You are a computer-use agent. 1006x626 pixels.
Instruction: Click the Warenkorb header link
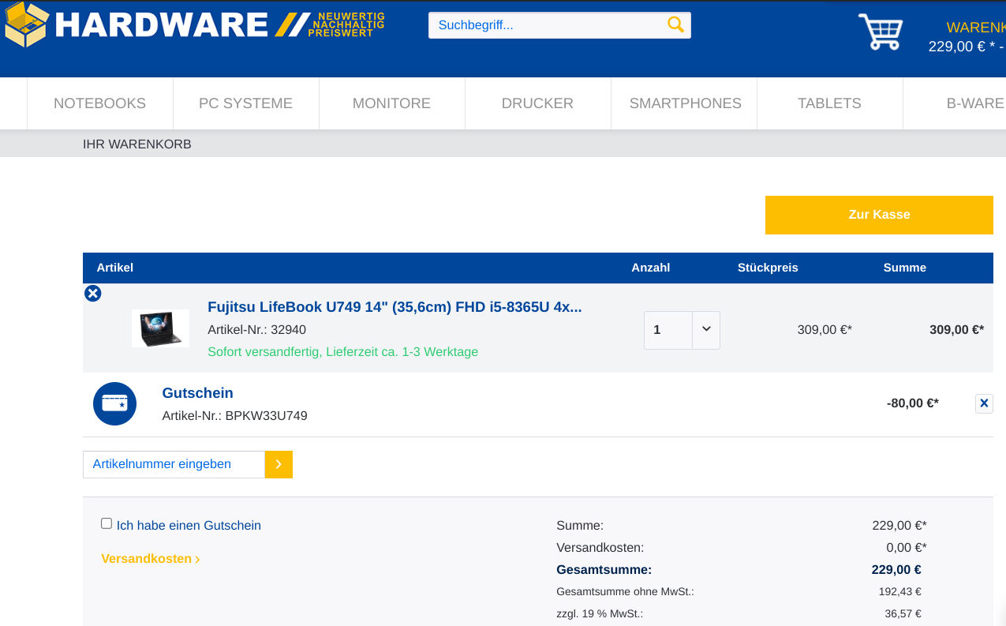[x=976, y=28]
